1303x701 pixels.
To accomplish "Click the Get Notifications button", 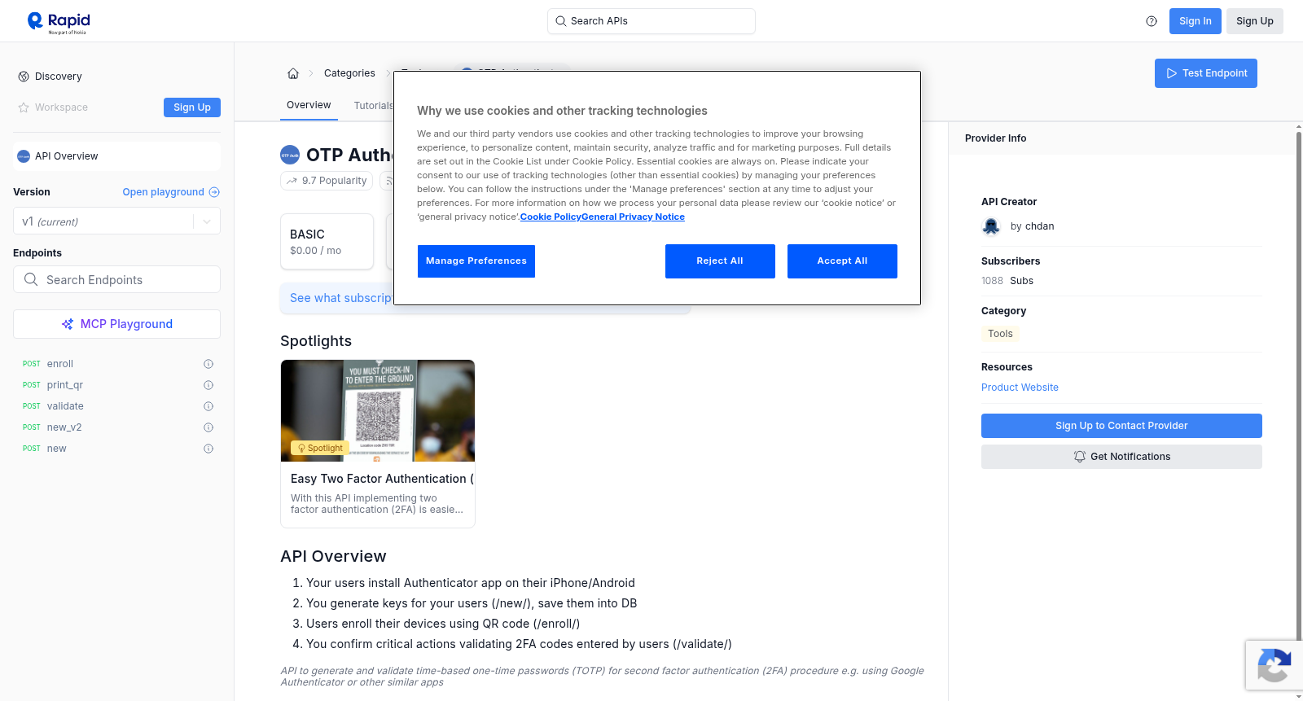I will 1121,457.
